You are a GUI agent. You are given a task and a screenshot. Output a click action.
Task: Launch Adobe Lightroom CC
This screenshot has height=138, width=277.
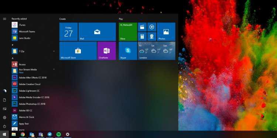click(33, 91)
